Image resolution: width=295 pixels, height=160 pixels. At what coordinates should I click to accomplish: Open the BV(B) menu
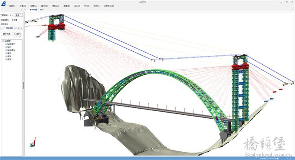[x=87, y=6]
